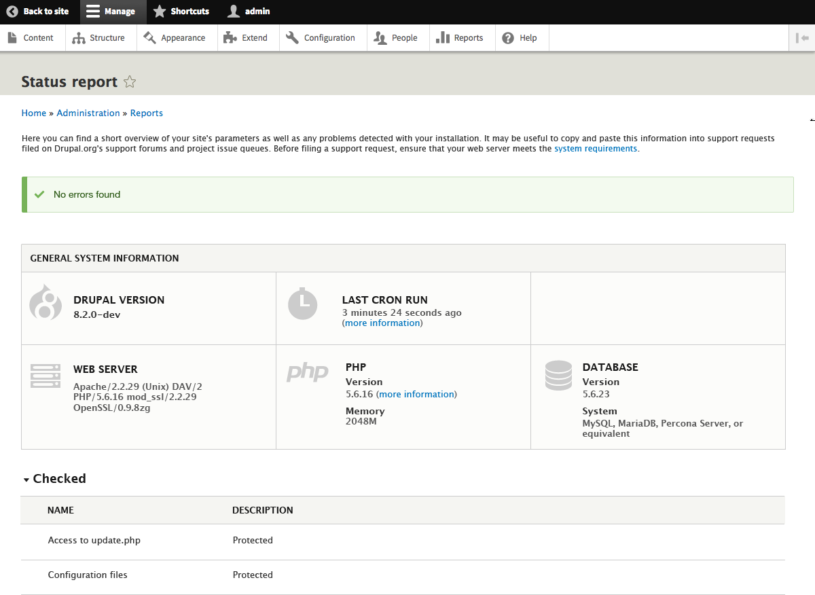Click the green checkmark in the status message
The image size is (815, 595).
coord(39,194)
